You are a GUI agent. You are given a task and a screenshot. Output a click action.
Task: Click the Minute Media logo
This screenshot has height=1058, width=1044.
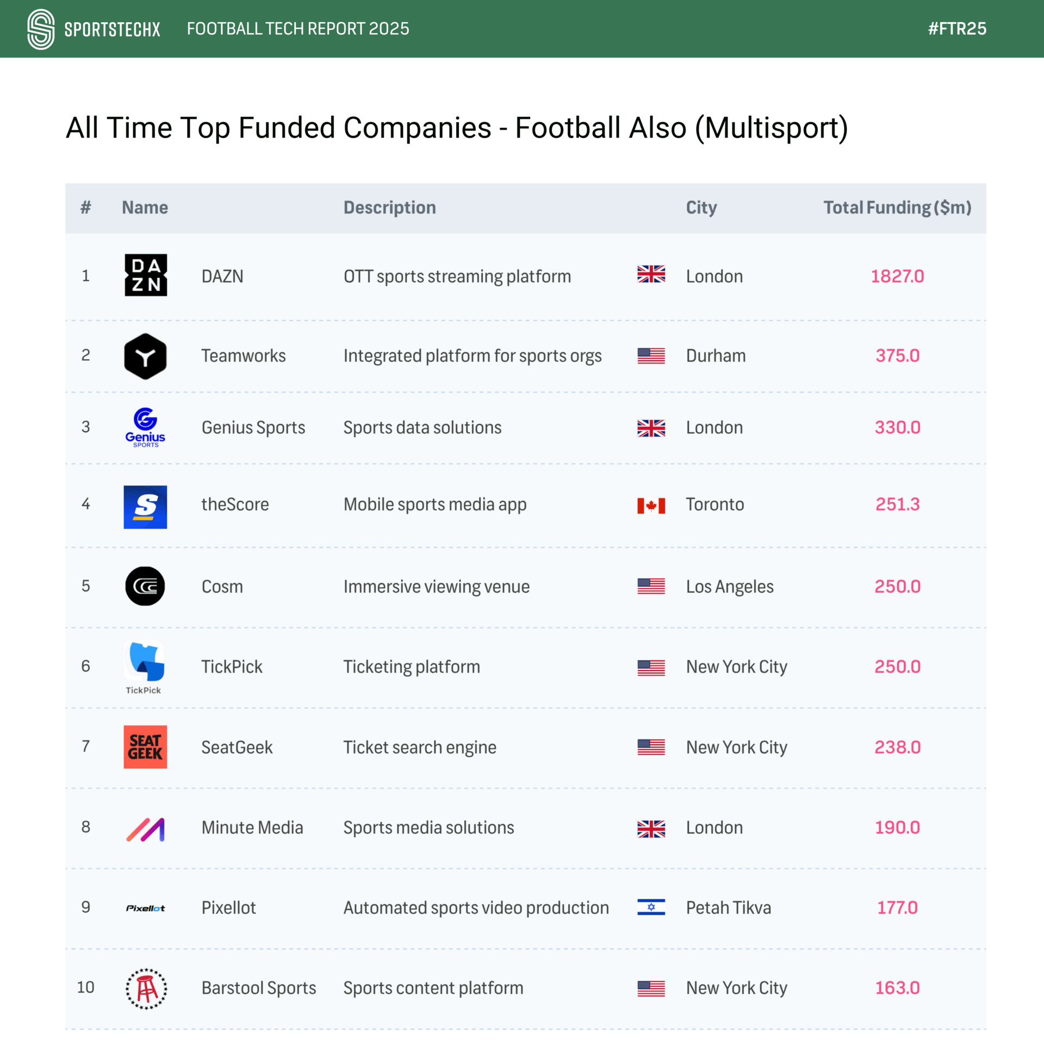click(x=146, y=829)
